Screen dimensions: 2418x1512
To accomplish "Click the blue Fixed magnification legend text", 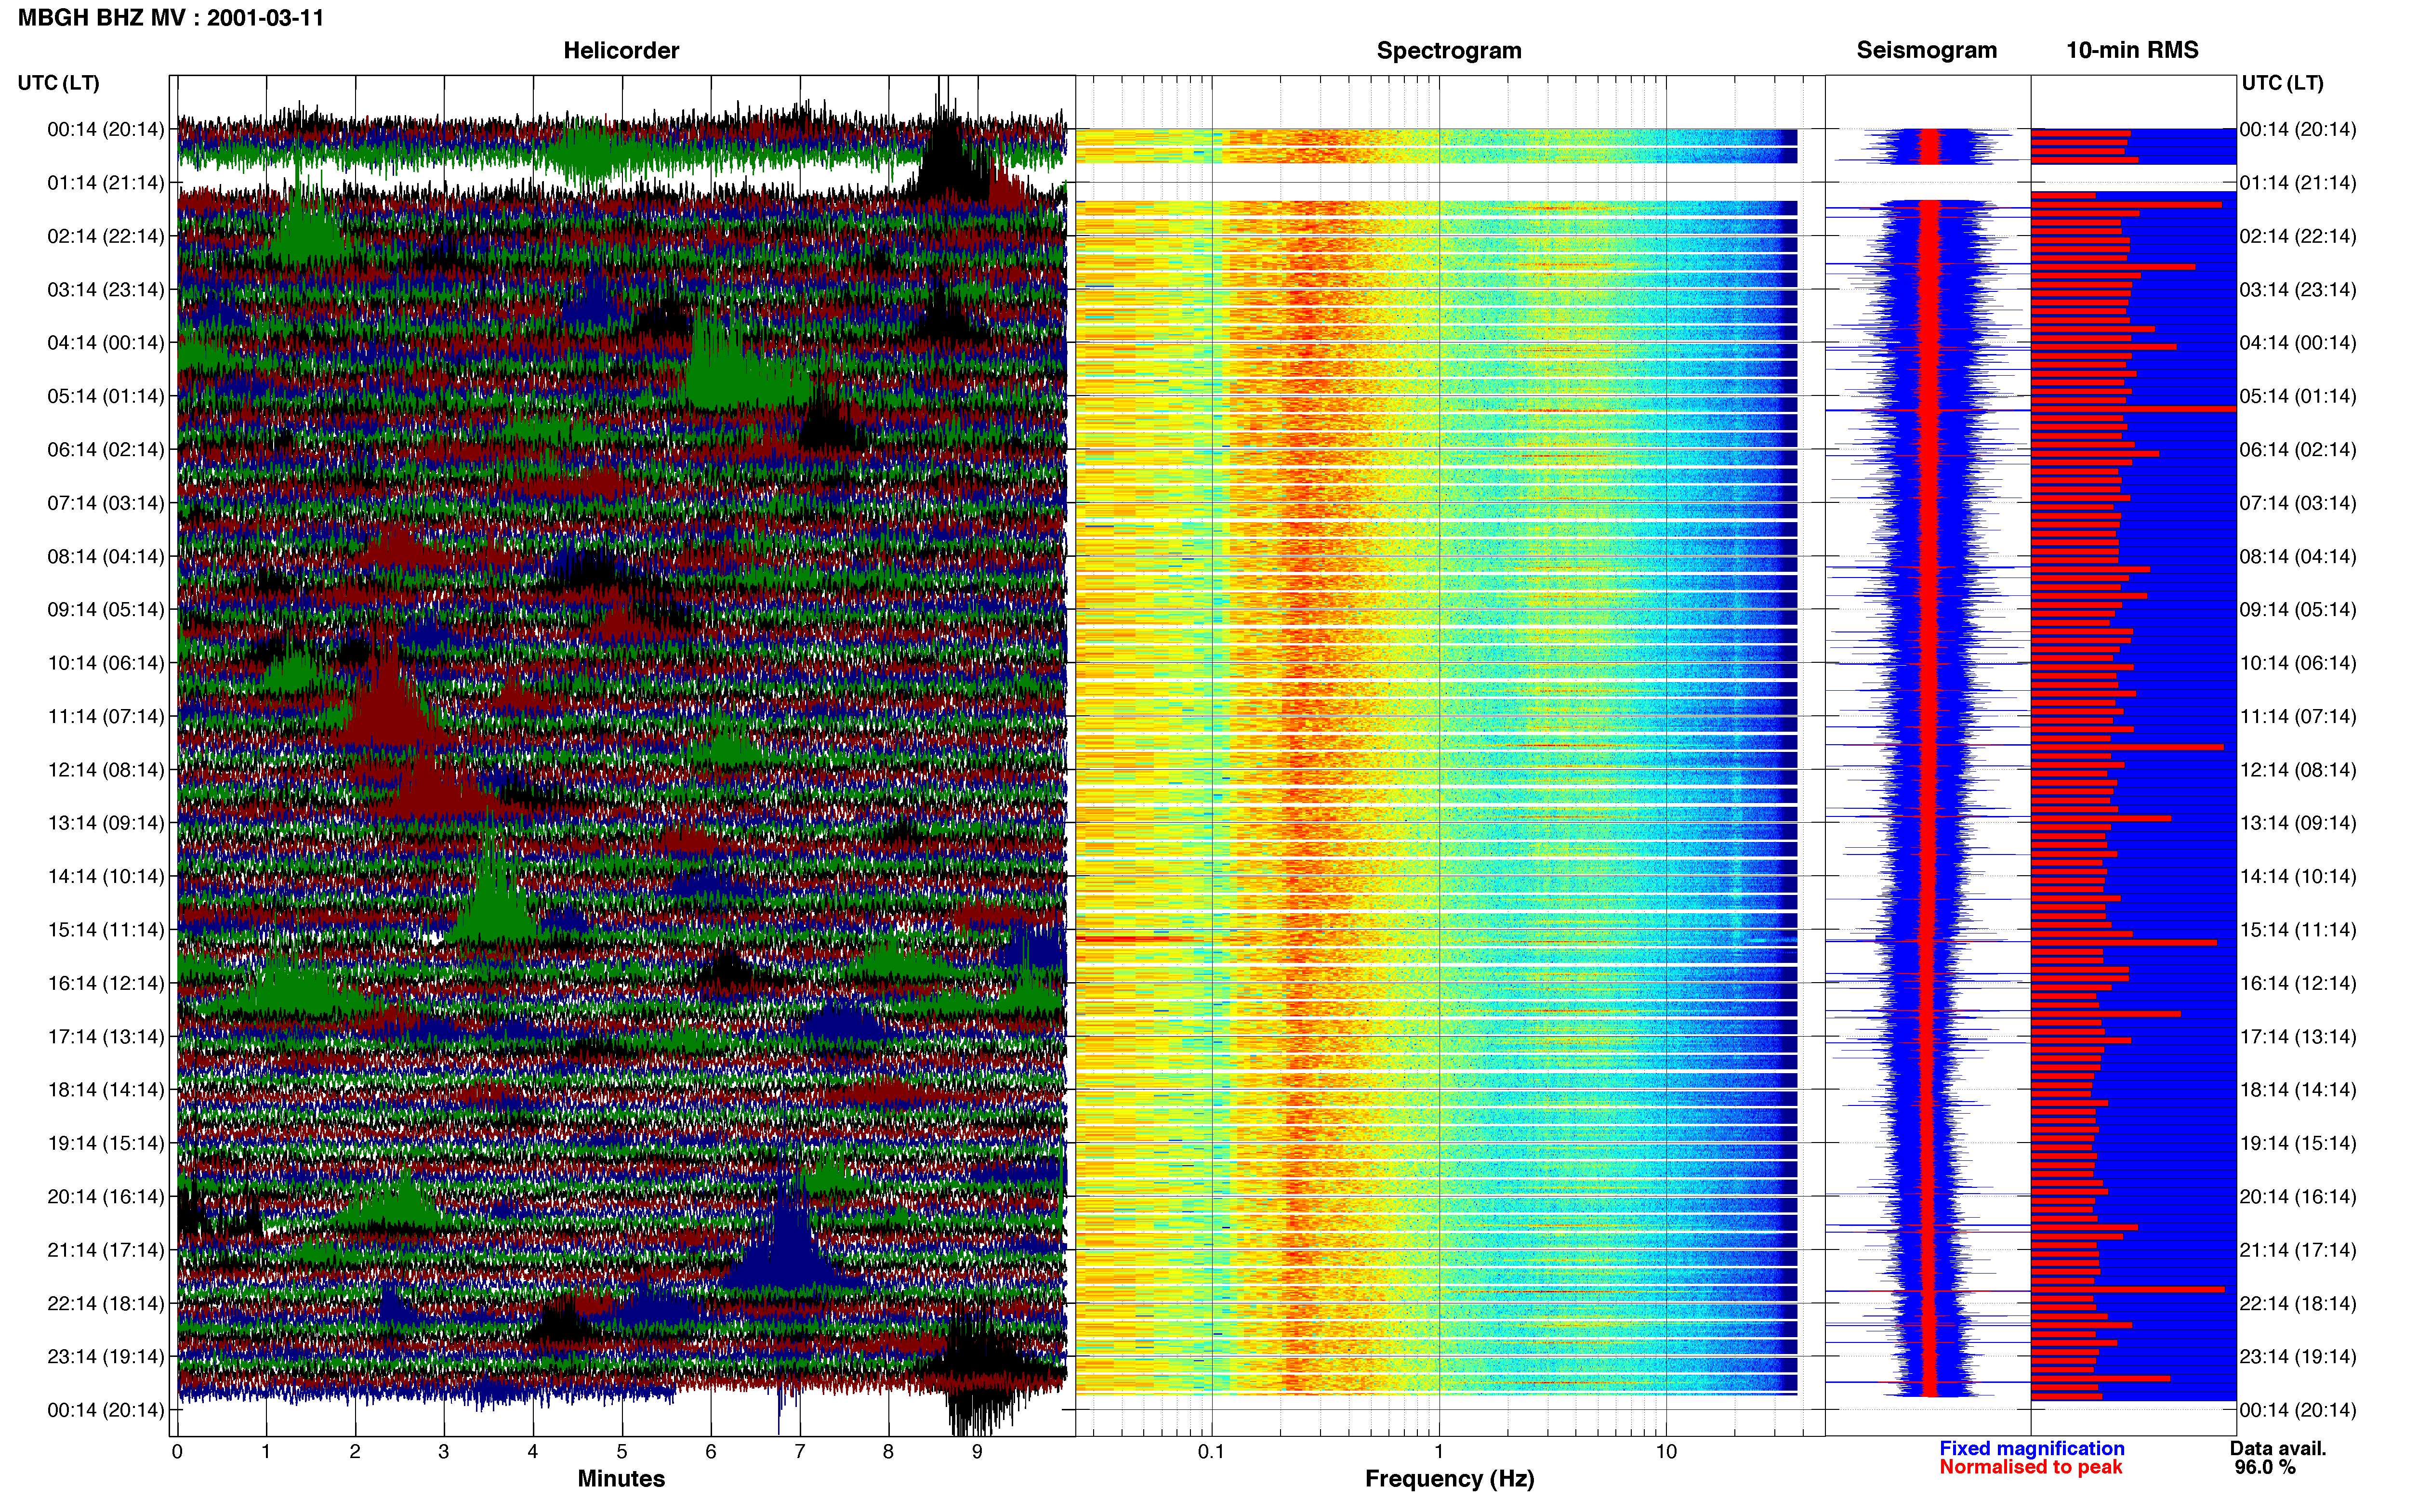I will tap(2032, 1448).
